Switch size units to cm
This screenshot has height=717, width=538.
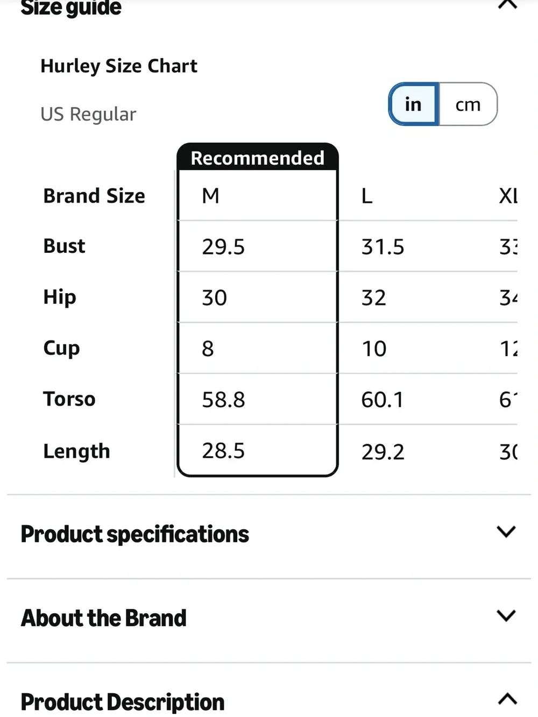point(468,104)
